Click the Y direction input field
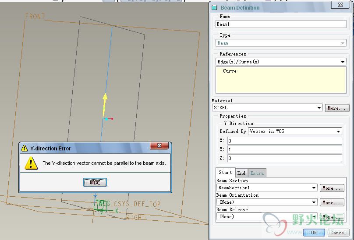 [x=284, y=150]
